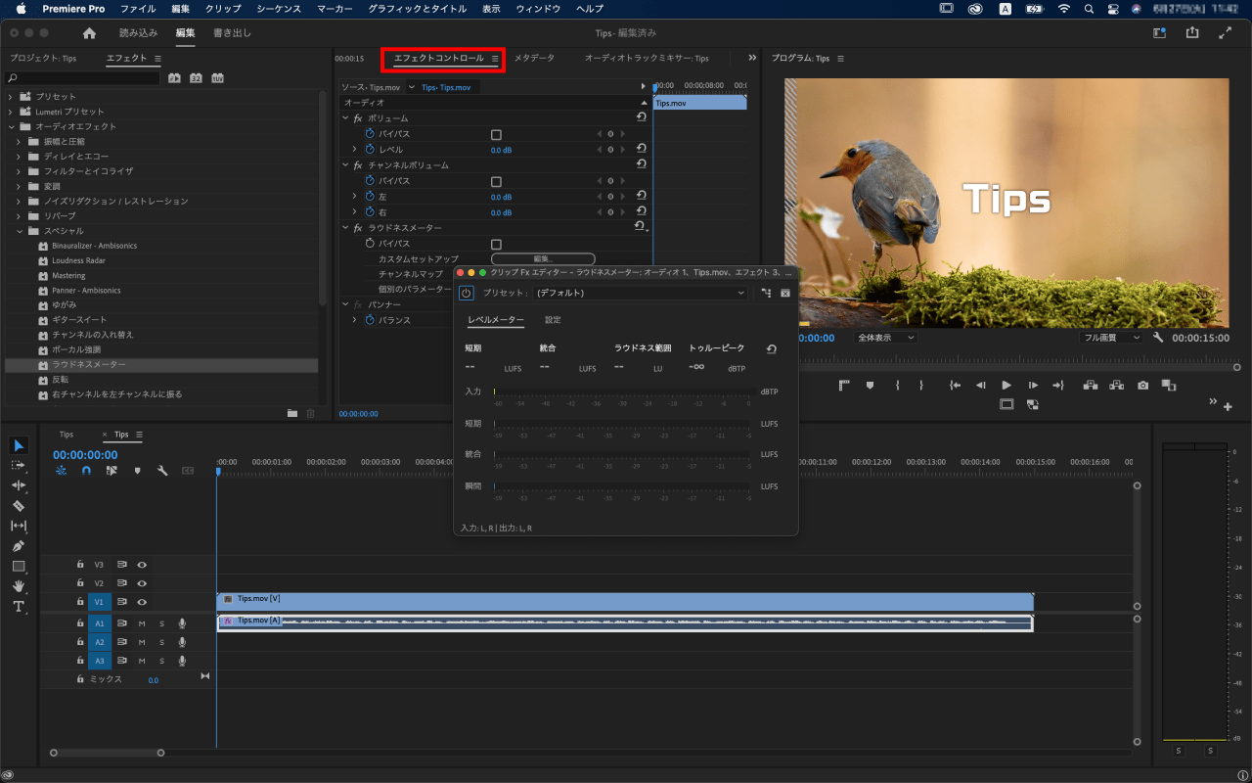Expand the Lumetri プリセット folder
This screenshot has width=1252, height=783.
(x=11, y=112)
